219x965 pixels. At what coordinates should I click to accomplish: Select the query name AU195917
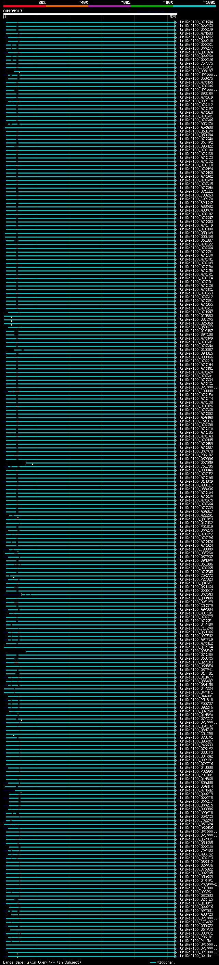(13, 11)
